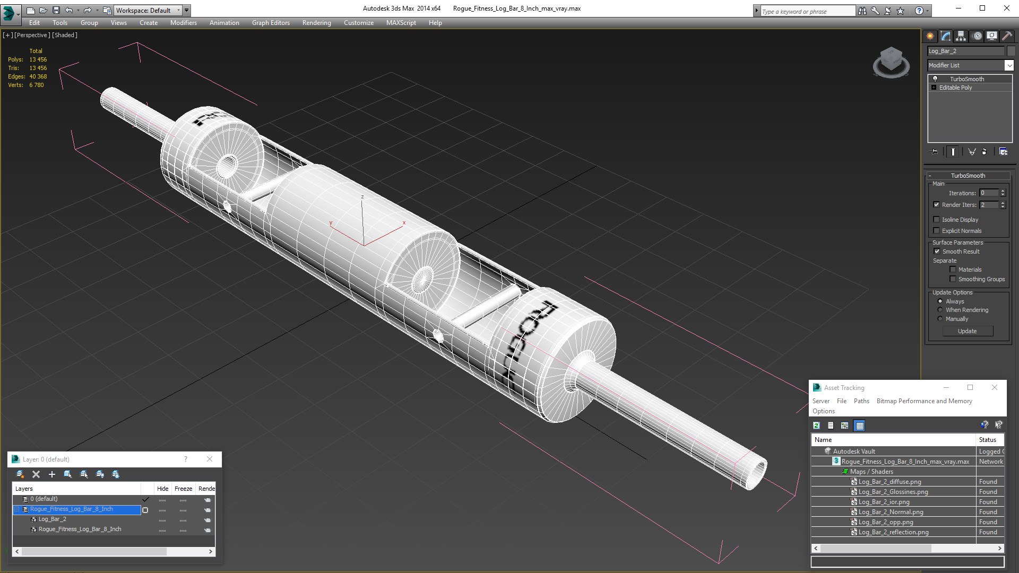Image resolution: width=1019 pixels, height=573 pixels.
Task: Open the Hierarchy command panel tab
Action: click(961, 36)
